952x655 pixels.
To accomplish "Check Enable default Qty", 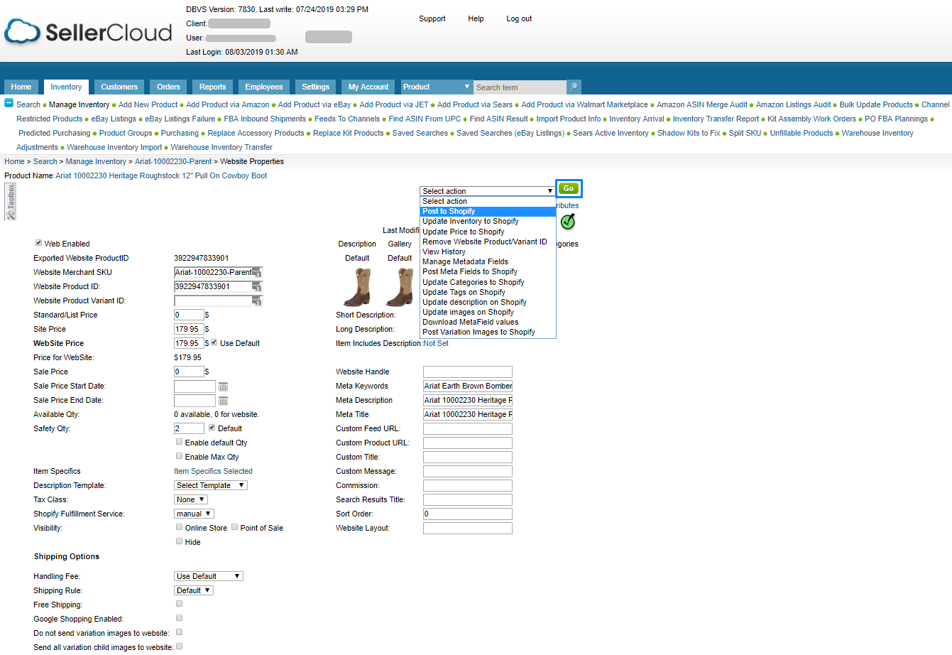I will point(179,442).
